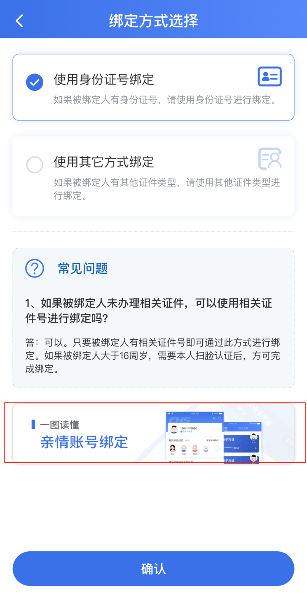
Task: Tap the other certificate option description text
Action: pos(167,189)
